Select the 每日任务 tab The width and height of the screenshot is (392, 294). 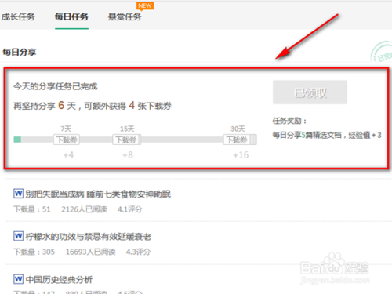point(71,17)
